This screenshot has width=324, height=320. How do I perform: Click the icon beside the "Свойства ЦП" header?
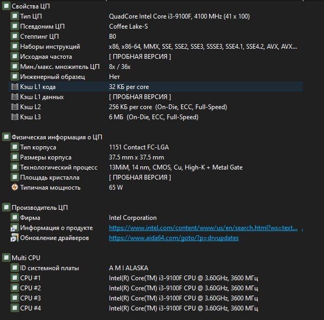(x=6, y=6)
